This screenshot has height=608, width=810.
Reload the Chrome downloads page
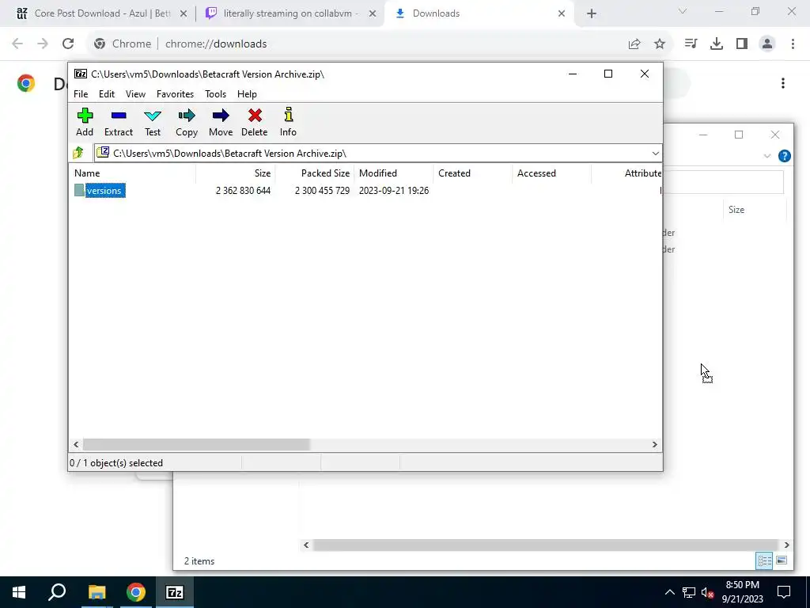point(68,44)
